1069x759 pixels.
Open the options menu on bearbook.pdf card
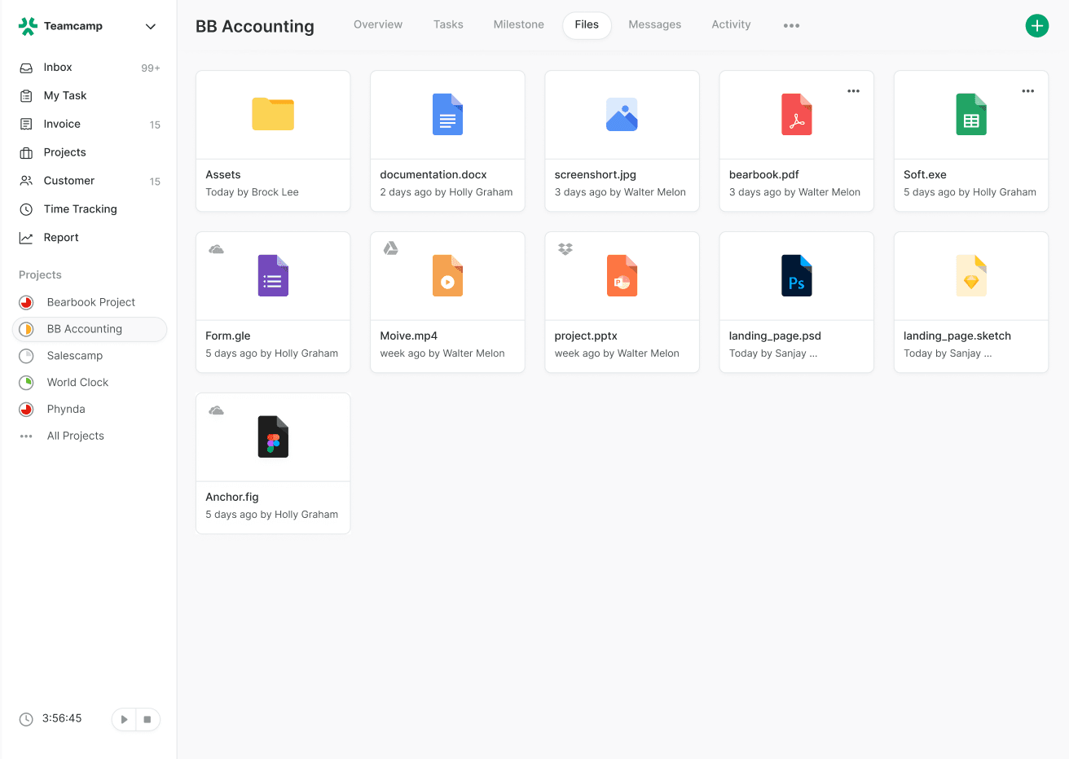[x=853, y=91]
